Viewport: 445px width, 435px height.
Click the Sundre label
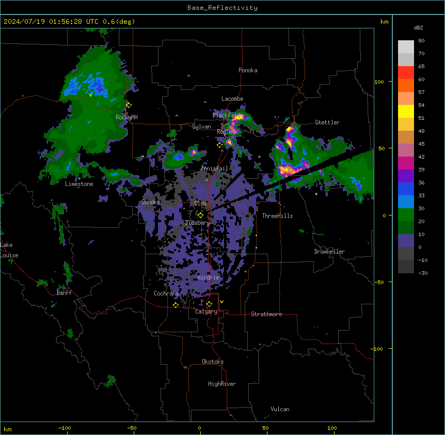[x=151, y=202]
